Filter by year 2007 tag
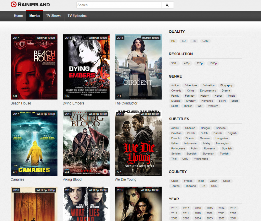Screen dimensions: 261x221 point(233,213)
